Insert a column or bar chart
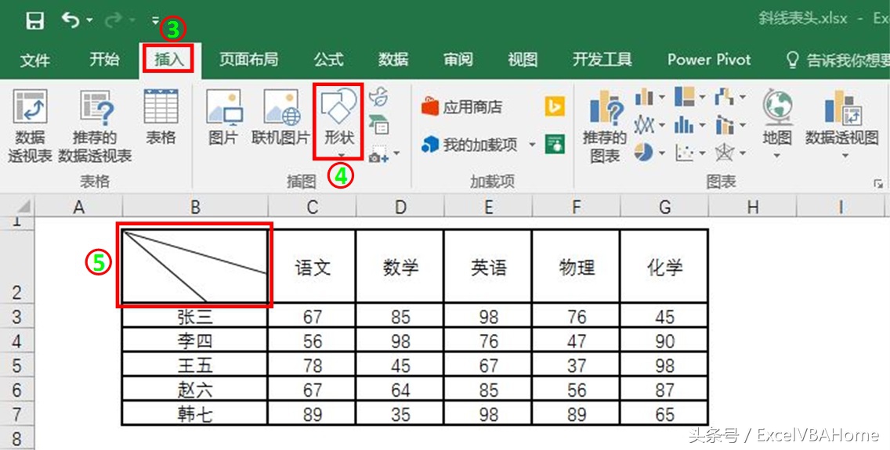The image size is (890, 450). pos(644,97)
